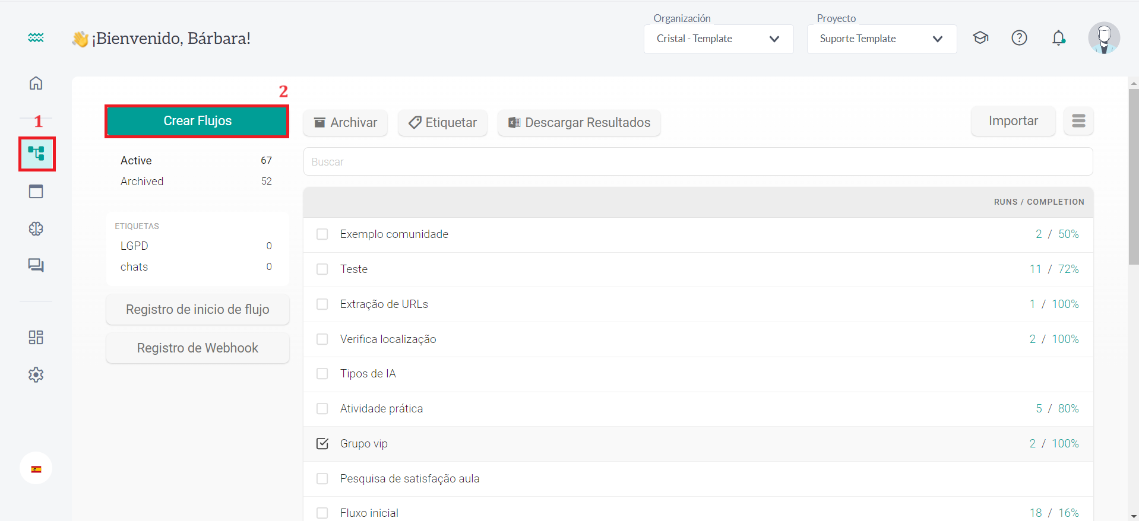This screenshot has width=1139, height=521.
Task: Click the notifications bell icon
Action: coord(1058,39)
